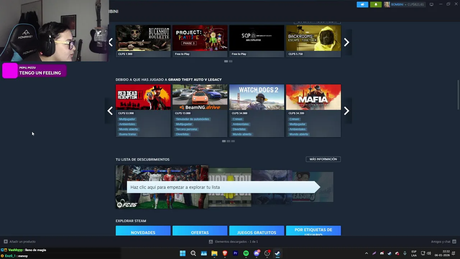Switch to Big Picture mode monitor icon
460x259 pixels.
click(432, 4)
